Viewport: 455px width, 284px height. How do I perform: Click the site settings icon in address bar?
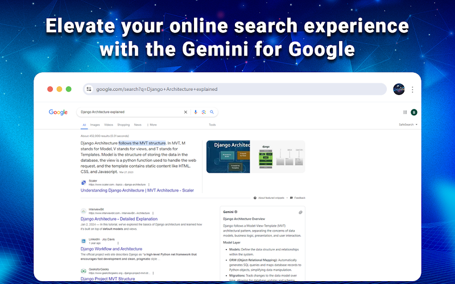89,89
